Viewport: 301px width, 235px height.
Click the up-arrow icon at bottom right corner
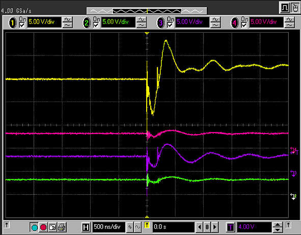[x=288, y=225]
